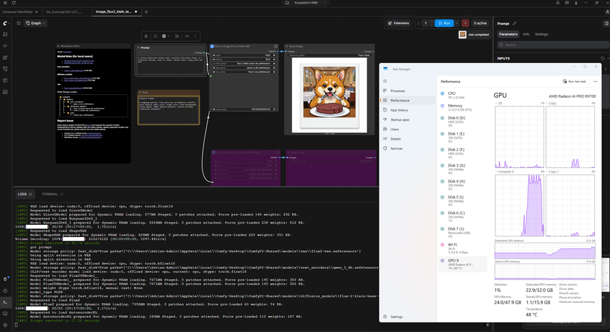Edit the Prompt title with pencil icon
The width and height of the screenshot is (610, 332).
[x=514, y=23]
